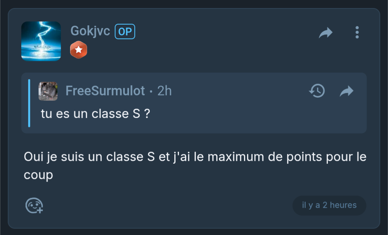Click the "il y a 2 heures" timestamp pill

pyautogui.click(x=329, y=205)
